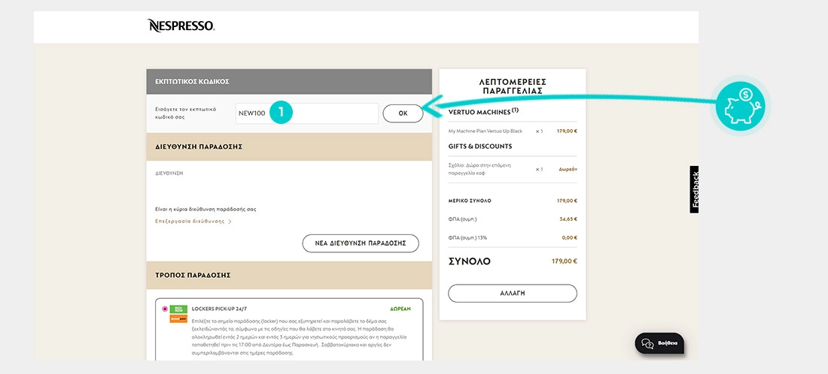Viewport: 828px width, 374px height.
Task: Click the green BOX NOW logo
Action: pyautogui.click(x=178, y=309)
